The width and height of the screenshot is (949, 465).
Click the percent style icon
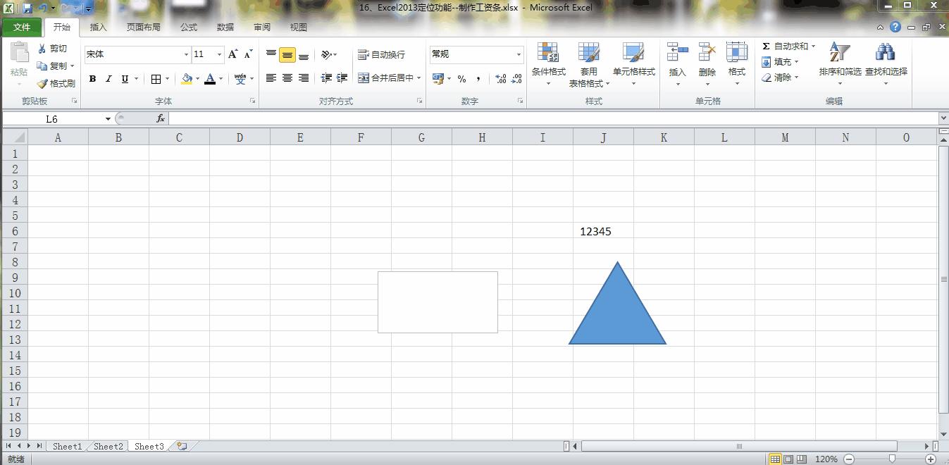(461, 79)
